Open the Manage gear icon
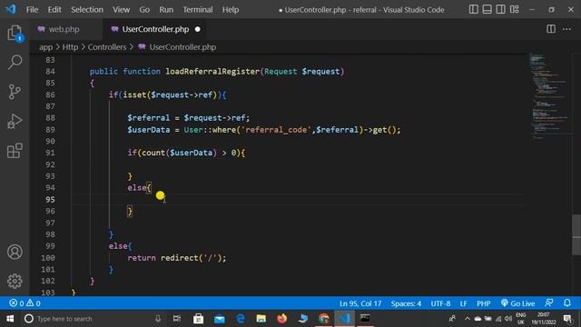The image size is (581, 327). 15,282
